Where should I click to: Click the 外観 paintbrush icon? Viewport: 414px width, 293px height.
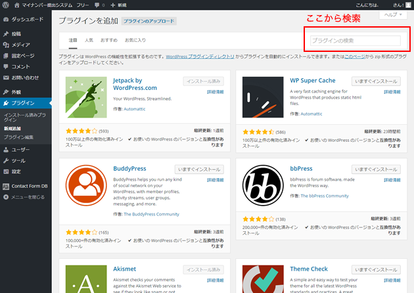[6, 92]
